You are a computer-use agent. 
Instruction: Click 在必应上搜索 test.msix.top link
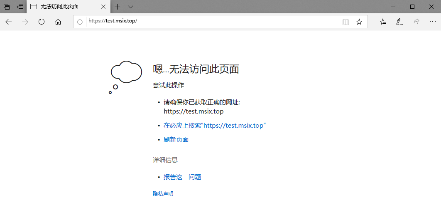215,125
